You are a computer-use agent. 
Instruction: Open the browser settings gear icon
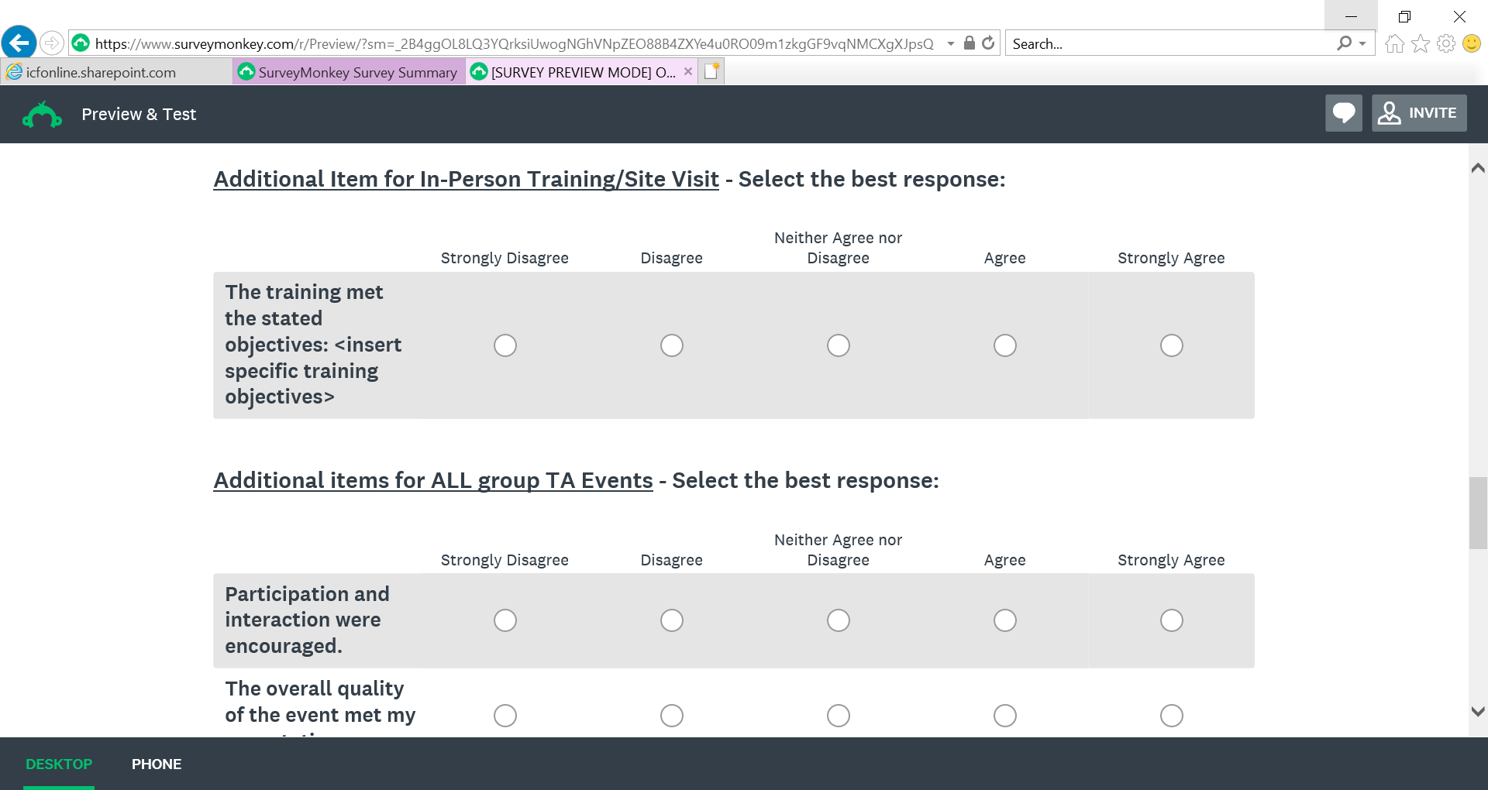click(1445, 43)
